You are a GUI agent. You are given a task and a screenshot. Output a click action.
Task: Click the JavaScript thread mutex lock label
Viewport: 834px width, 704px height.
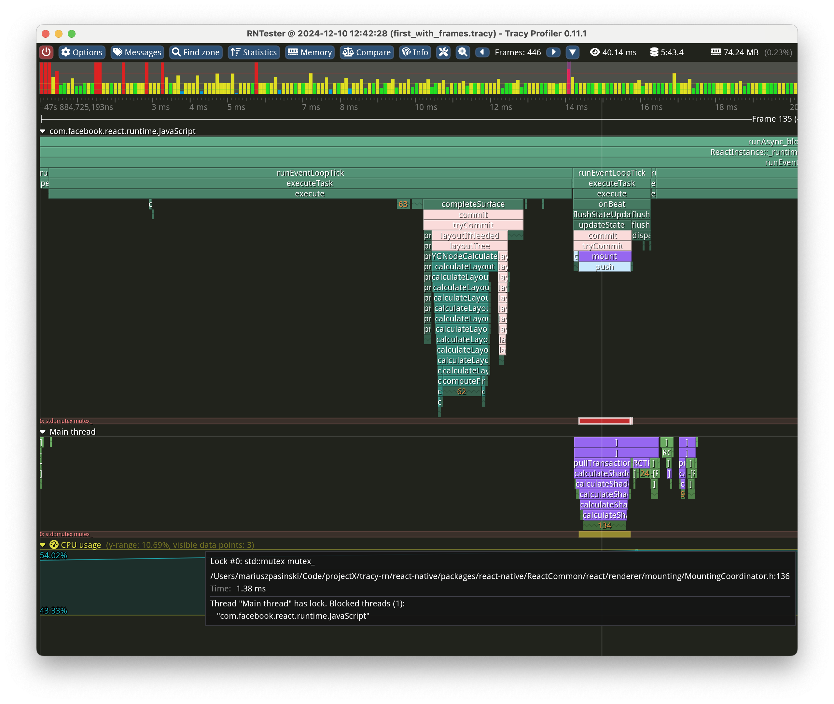[65, 421]
